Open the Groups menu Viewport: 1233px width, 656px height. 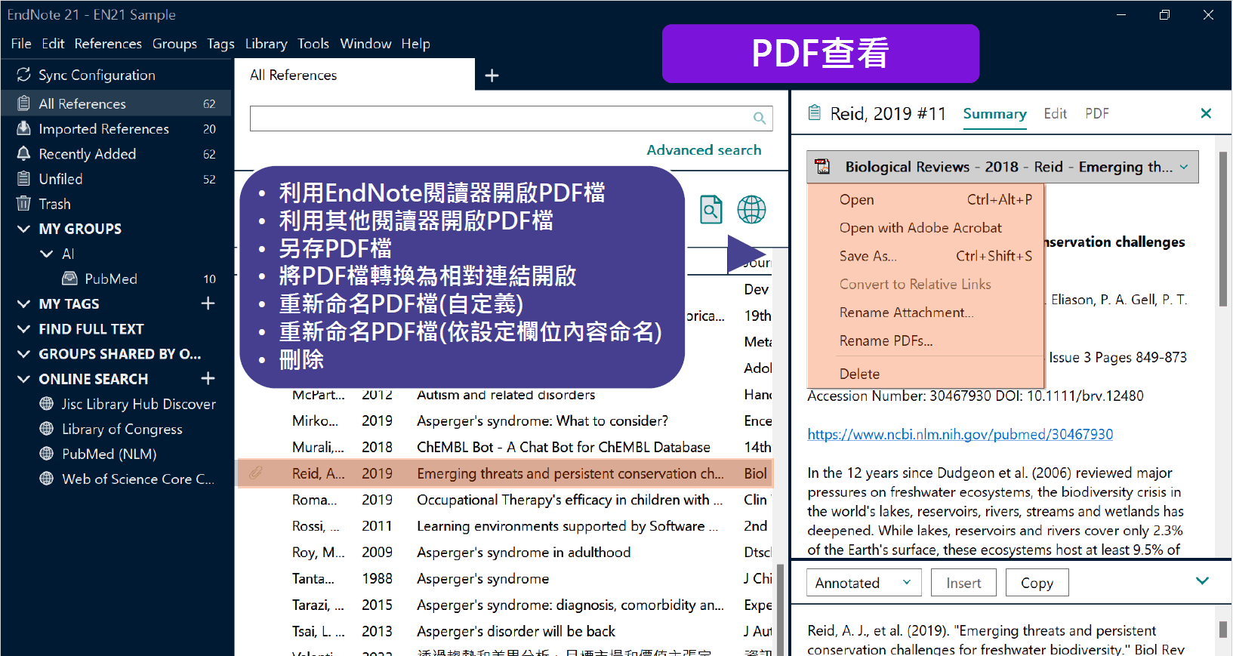[174, 44]
